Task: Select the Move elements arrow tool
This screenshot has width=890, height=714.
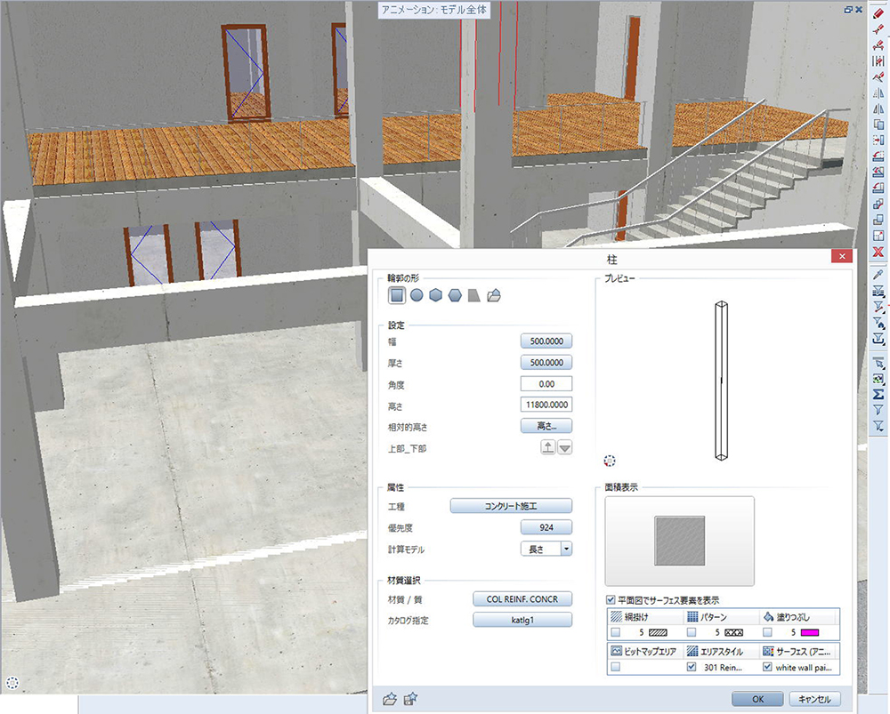Action: coord(878,140)
